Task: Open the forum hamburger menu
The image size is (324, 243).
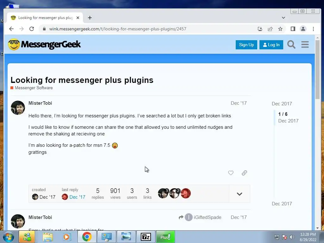Action: 305,45
